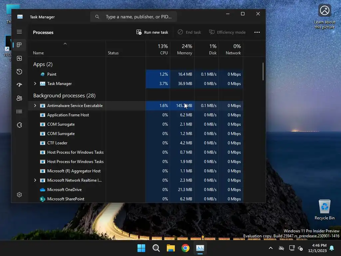Select Host Process for Windows Tasks 0.7 MB

pyautogui.click(x=136, y=152)
